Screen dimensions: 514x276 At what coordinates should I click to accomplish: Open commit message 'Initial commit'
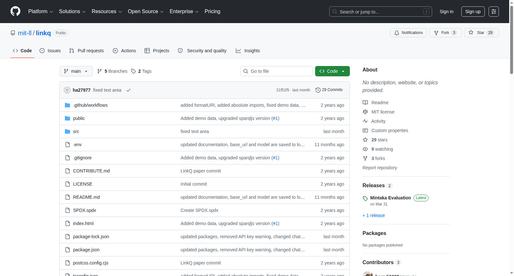(x=194, y=184)
